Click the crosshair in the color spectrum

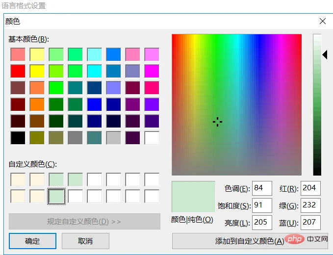[218, 122]
